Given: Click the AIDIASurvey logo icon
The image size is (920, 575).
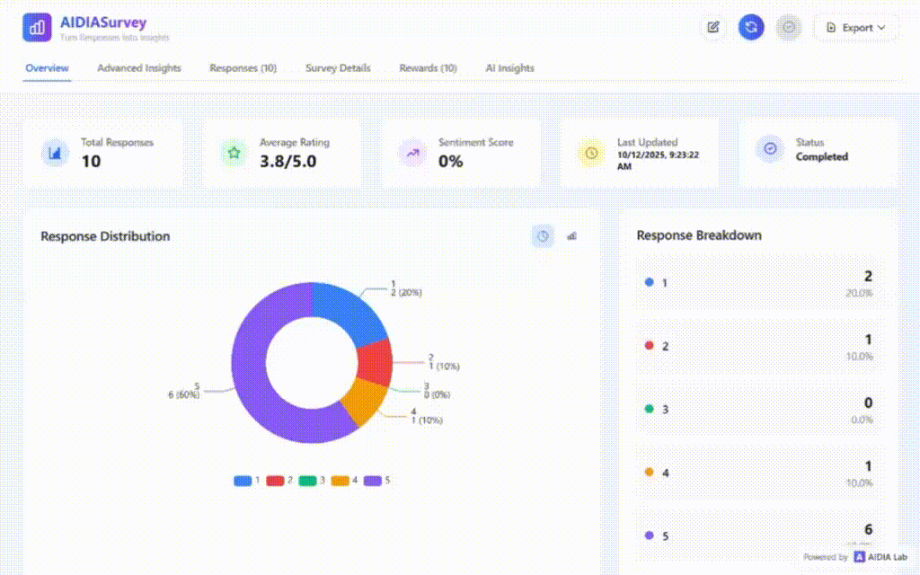Looking at the screenshot, I should 38,28.
